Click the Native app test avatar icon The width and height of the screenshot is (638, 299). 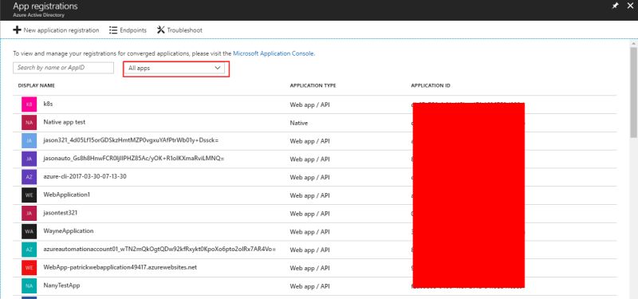(x=29, y=123)
